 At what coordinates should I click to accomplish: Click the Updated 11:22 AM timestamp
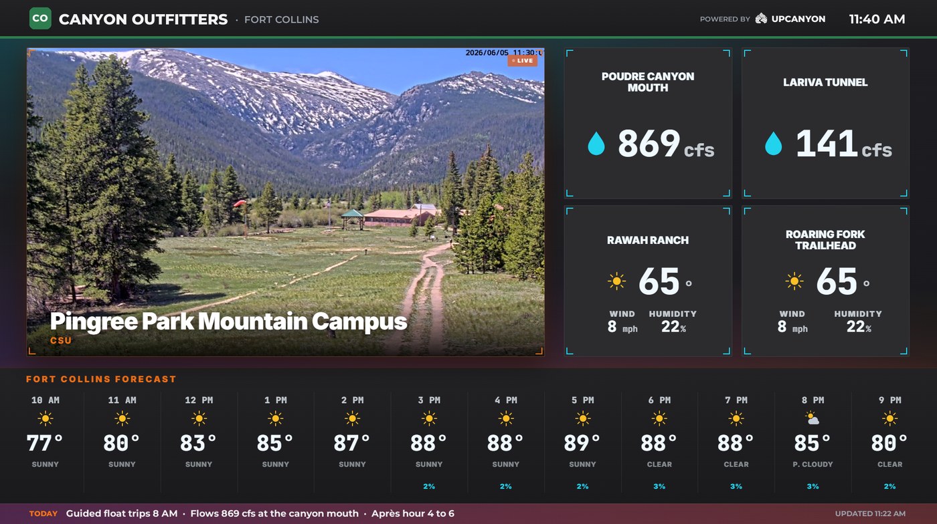pyautogui.click(x=870, y=514)
